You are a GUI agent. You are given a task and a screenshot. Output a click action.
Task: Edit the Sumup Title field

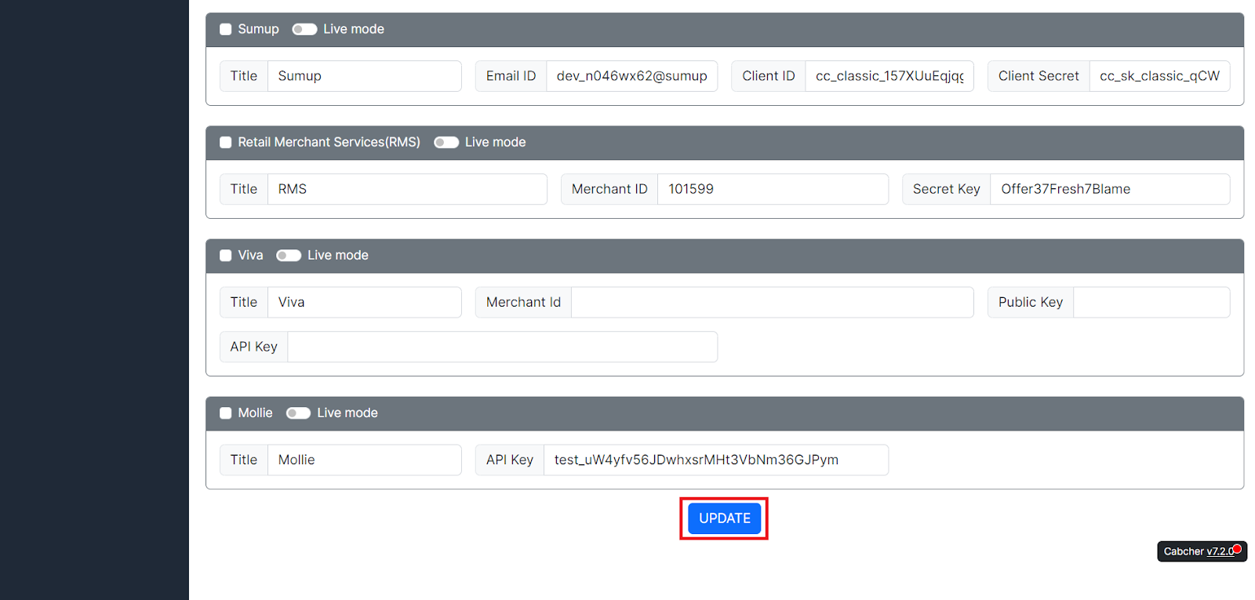365,76
